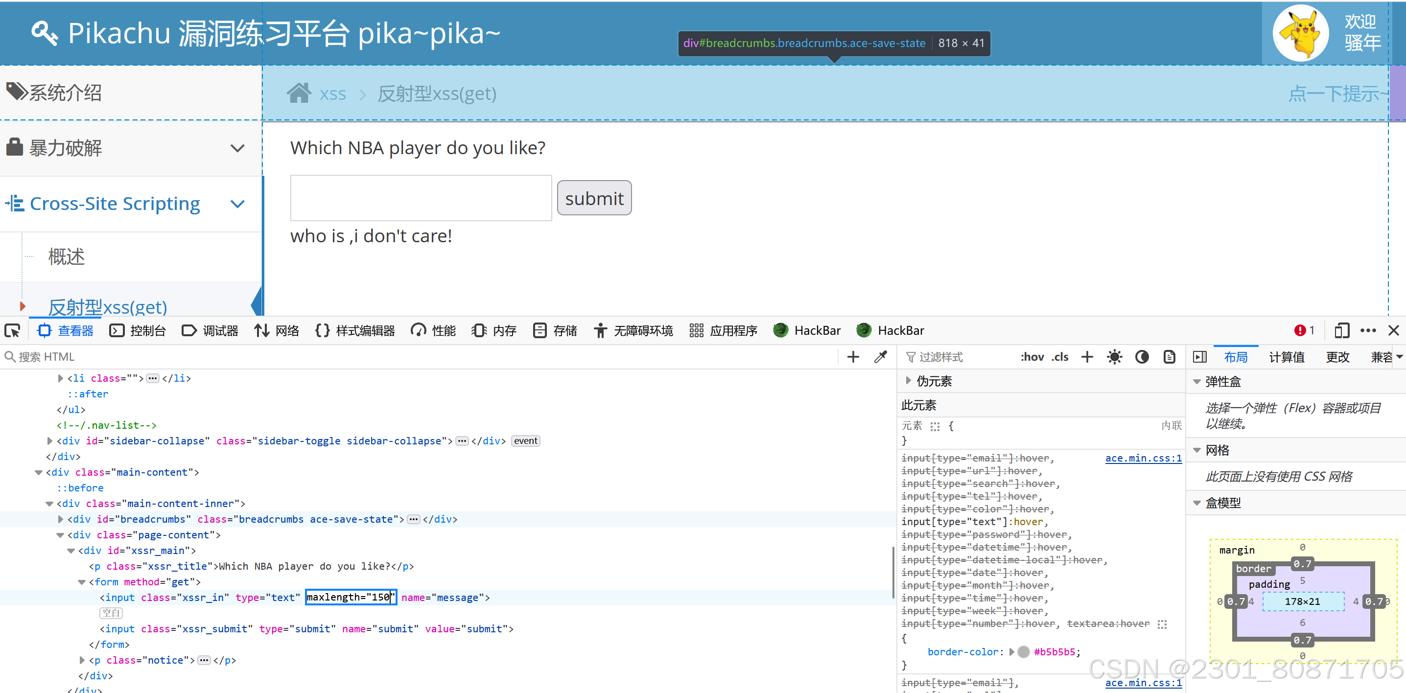Activate the element picker icon
1406x693 pixels.
pyautogui.click(x=12, y=331)
